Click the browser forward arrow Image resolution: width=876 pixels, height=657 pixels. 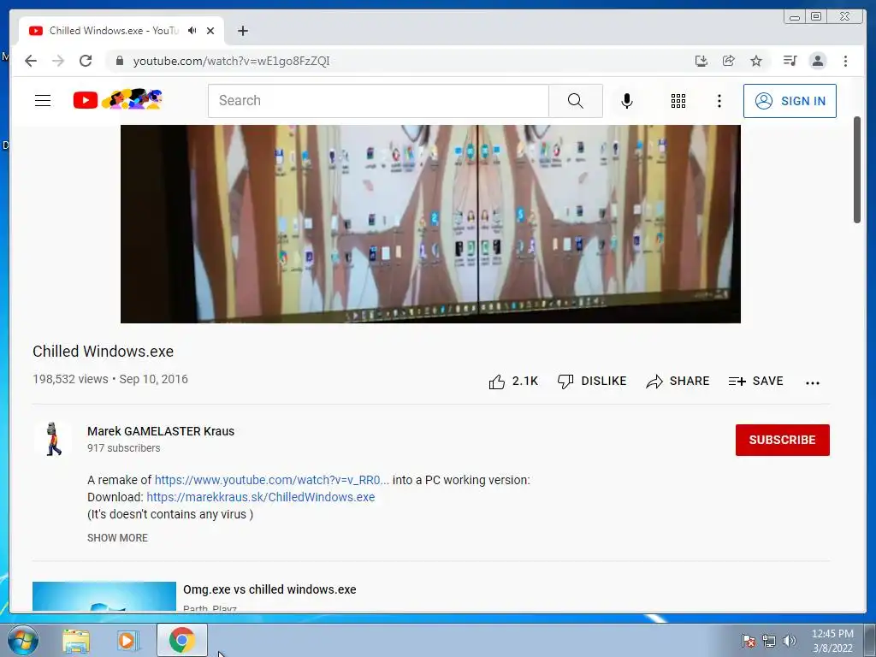[58, 61]
